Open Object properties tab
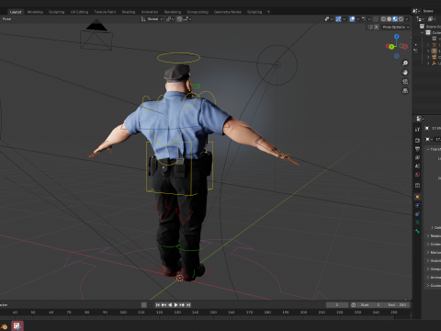 [417, 197]
